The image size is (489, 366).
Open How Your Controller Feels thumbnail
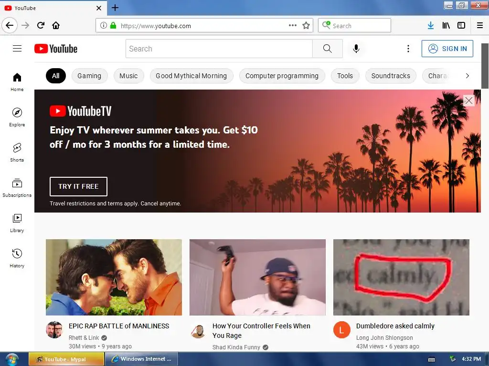[x=257, y=277]
